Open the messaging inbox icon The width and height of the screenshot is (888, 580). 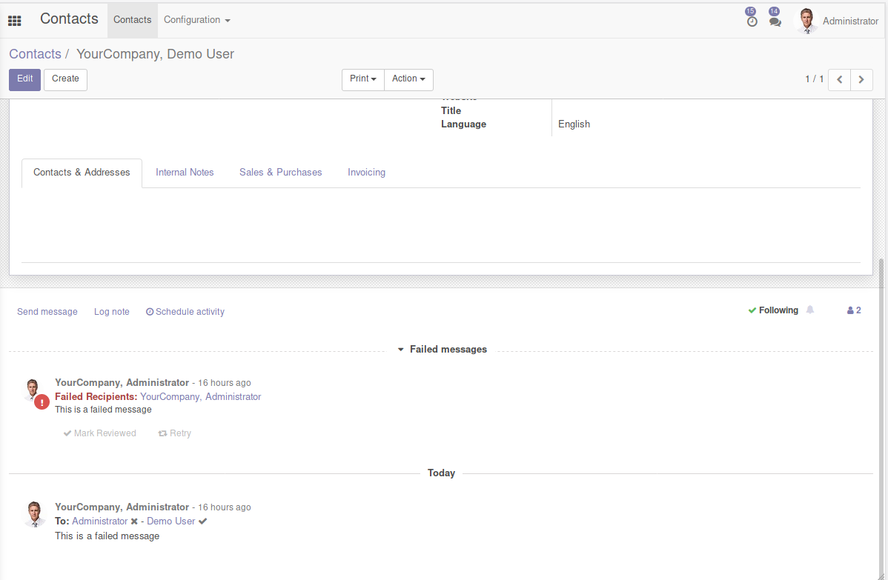point(775,21)
